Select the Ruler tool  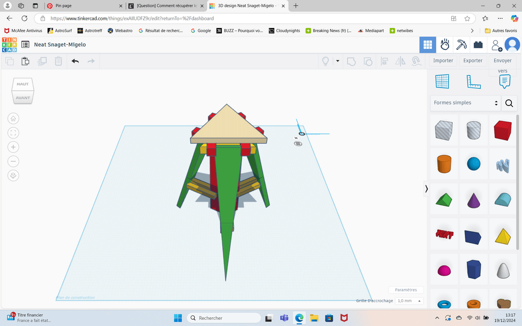474,81
